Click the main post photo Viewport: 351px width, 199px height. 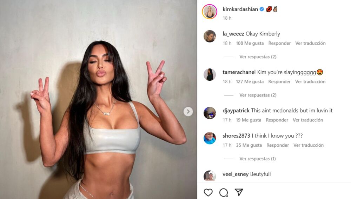[99, 99]
